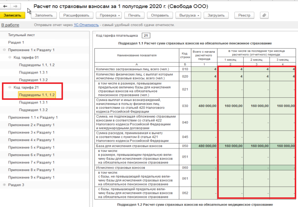Viewport: 298px width, 207px height.
Task: Open the 1С-Отчетность link
Action: (86, 25)
